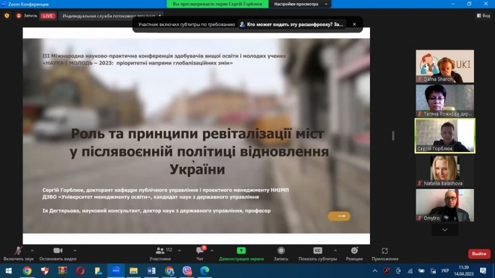This screenshot has width=495, height=278.
Task: Dismiss the subtitles notification banner
Action: pos(355,25)
